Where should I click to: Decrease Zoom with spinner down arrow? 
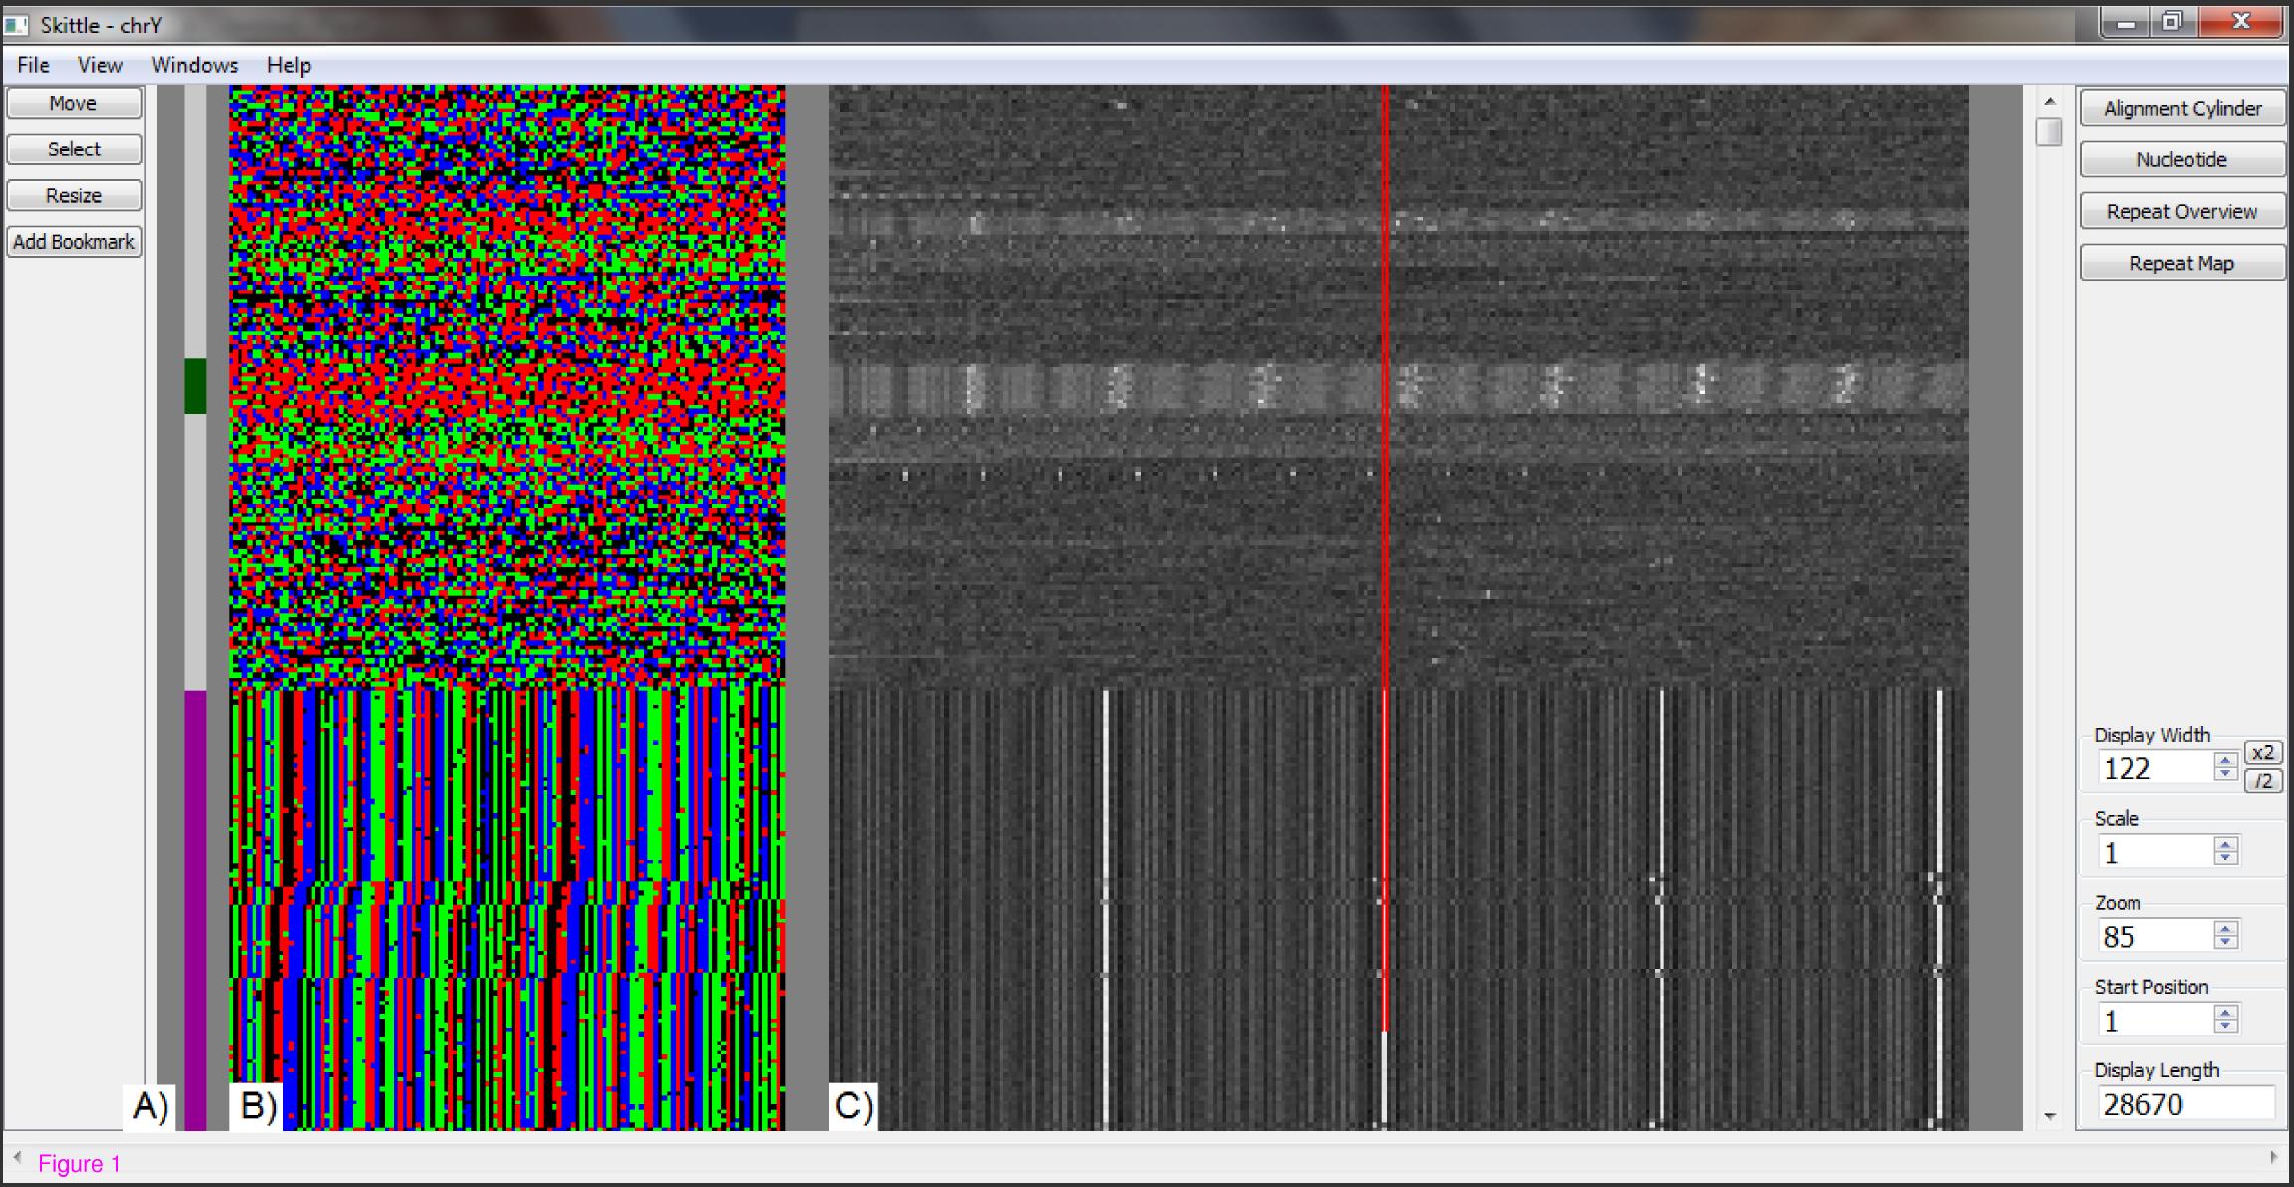[x=2225, y=942]
